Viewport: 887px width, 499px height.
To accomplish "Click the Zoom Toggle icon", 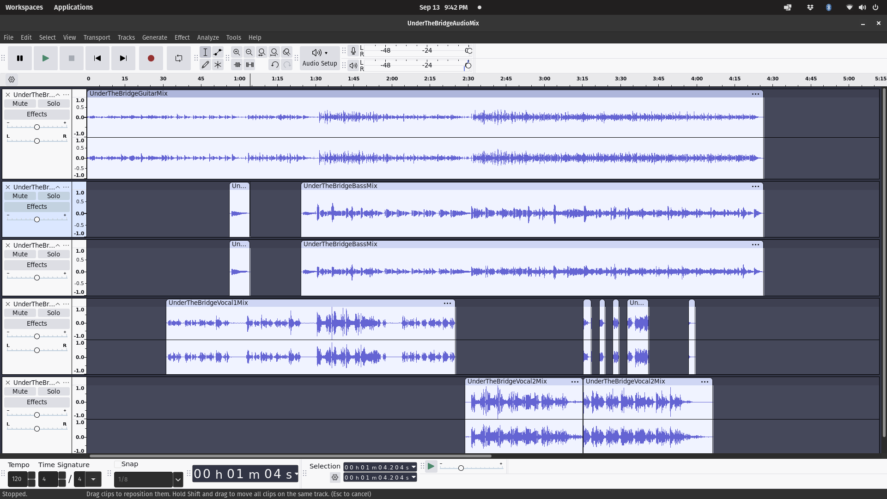I will click(x=287, y=52).
